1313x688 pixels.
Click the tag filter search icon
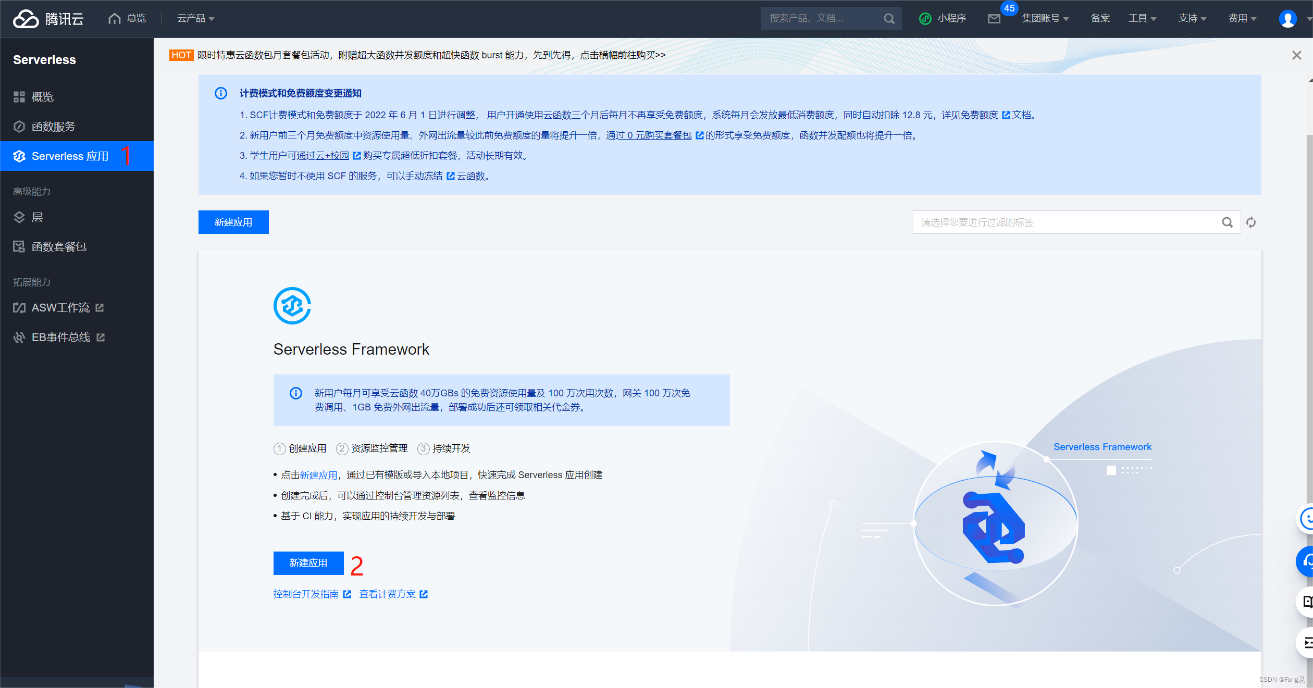[1228, 222]
